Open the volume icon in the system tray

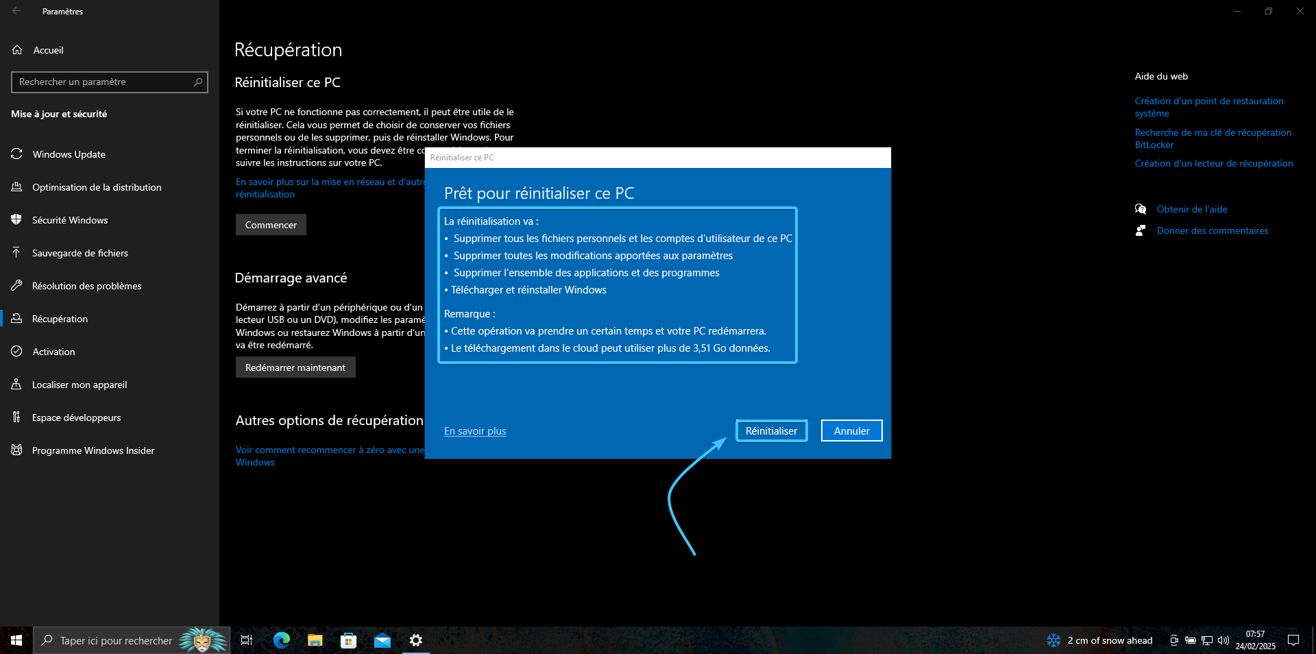point(1223,640)
